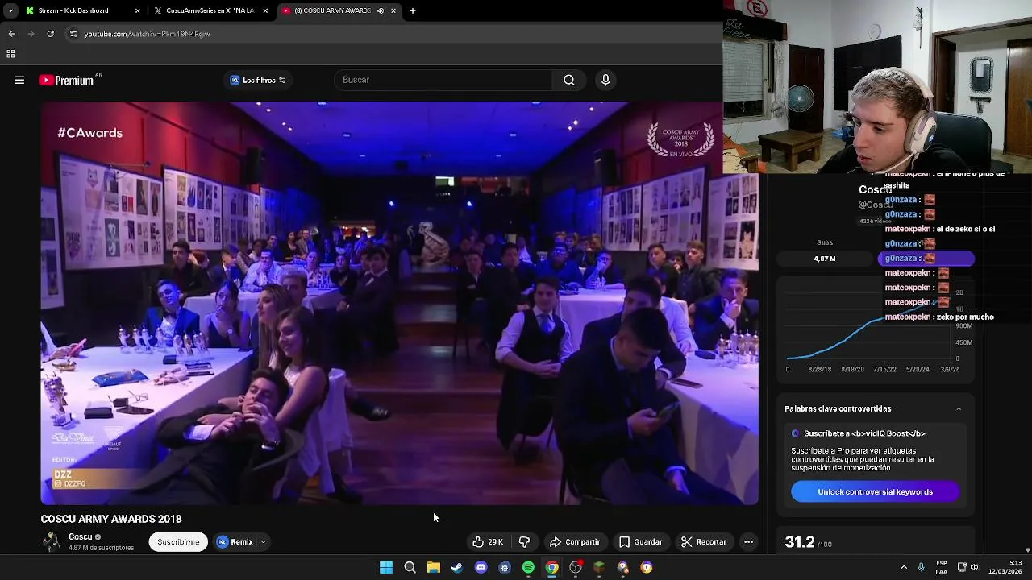Open Spotify from the taskbar

click(x=528, y=567)
